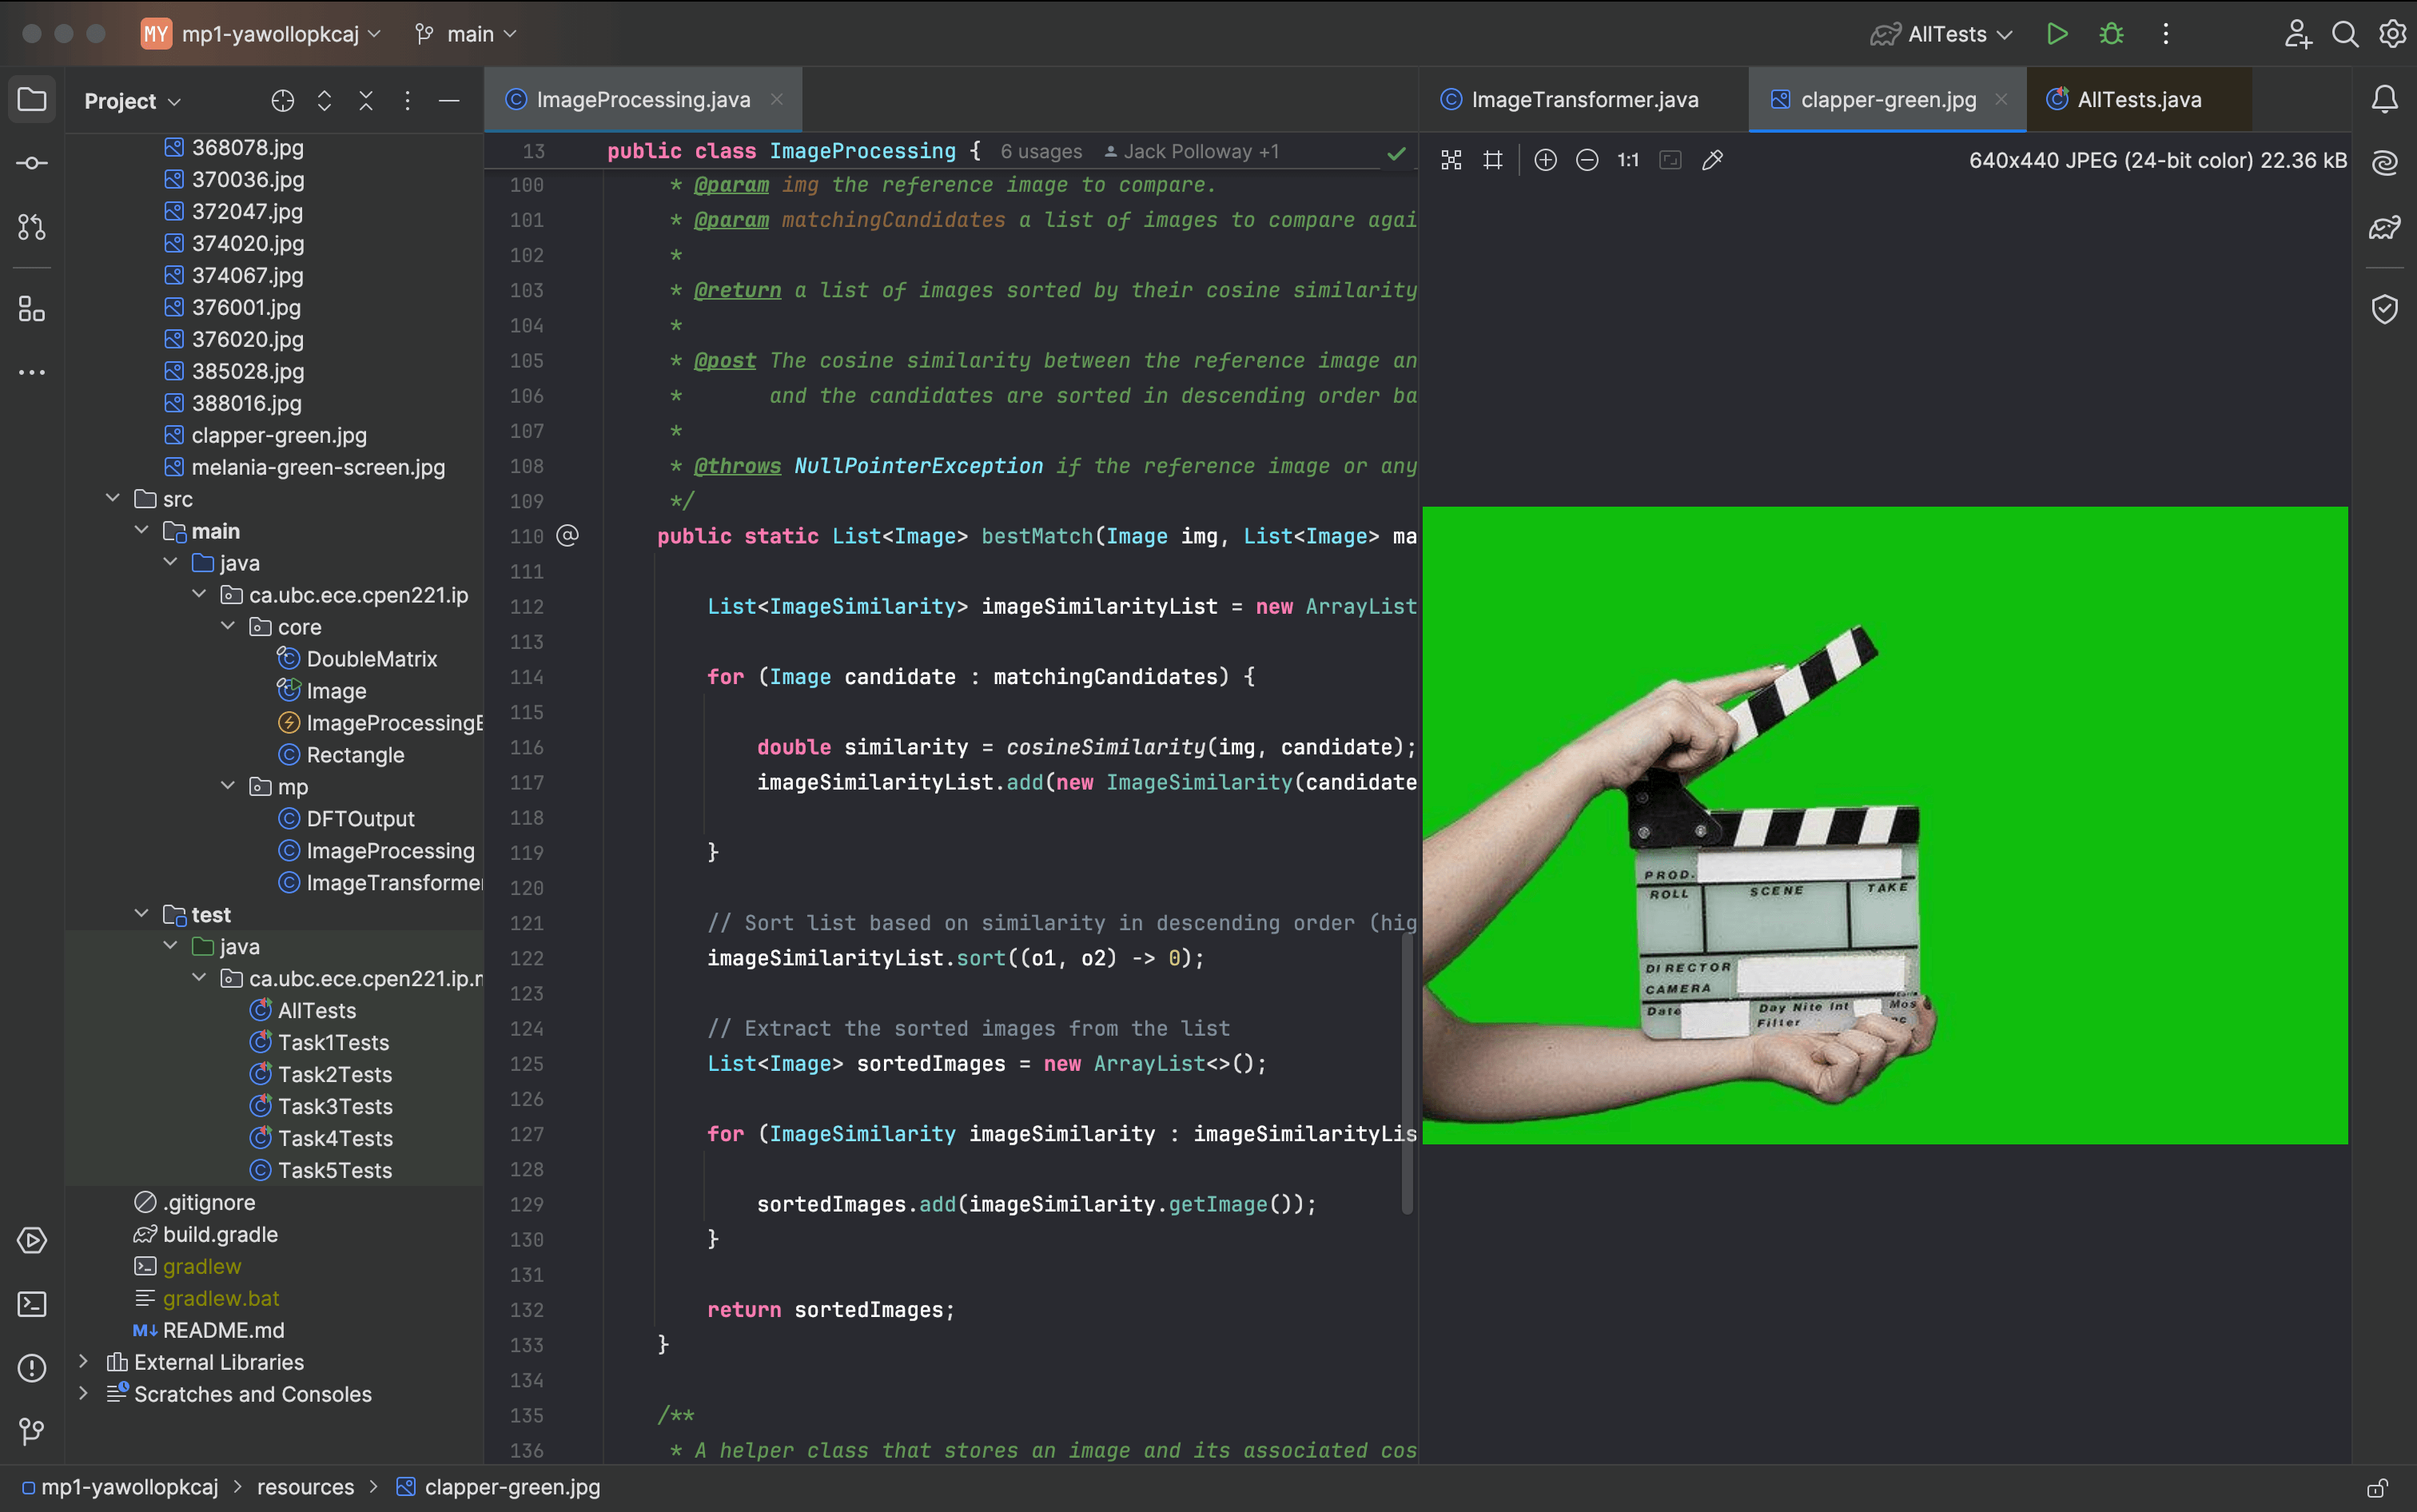The height and width of the screenshot is (1512, 2417).
Task: Collapse the core package
Action: pos(228,626)
